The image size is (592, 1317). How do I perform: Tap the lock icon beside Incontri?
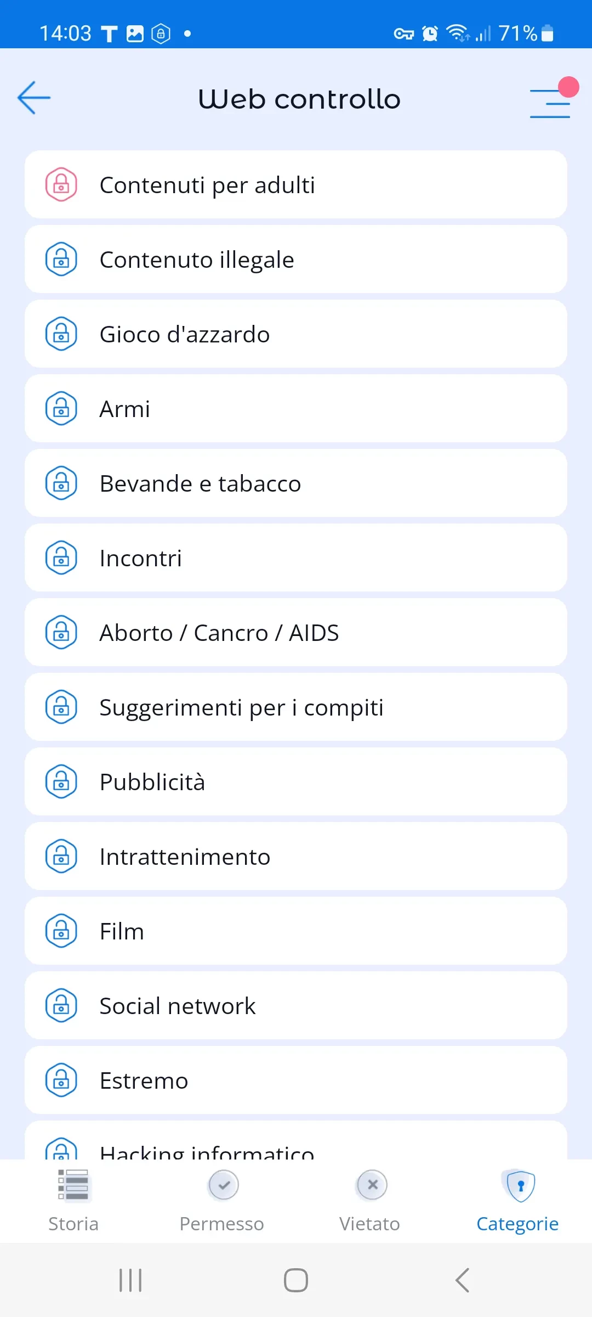coord(61,558)
